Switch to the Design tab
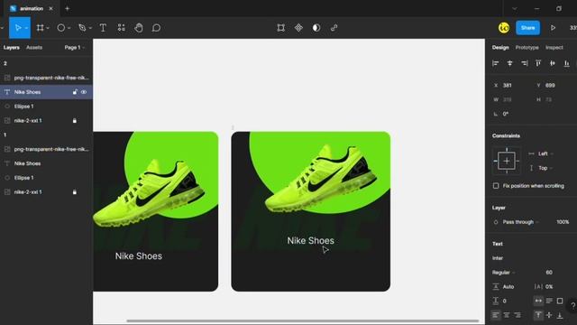The width and height of the screenshot is (577, 325). pos(500,48)
